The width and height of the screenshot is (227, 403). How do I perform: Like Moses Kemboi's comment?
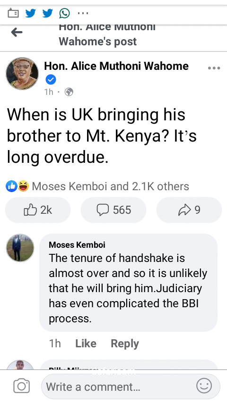pos(86,344)
